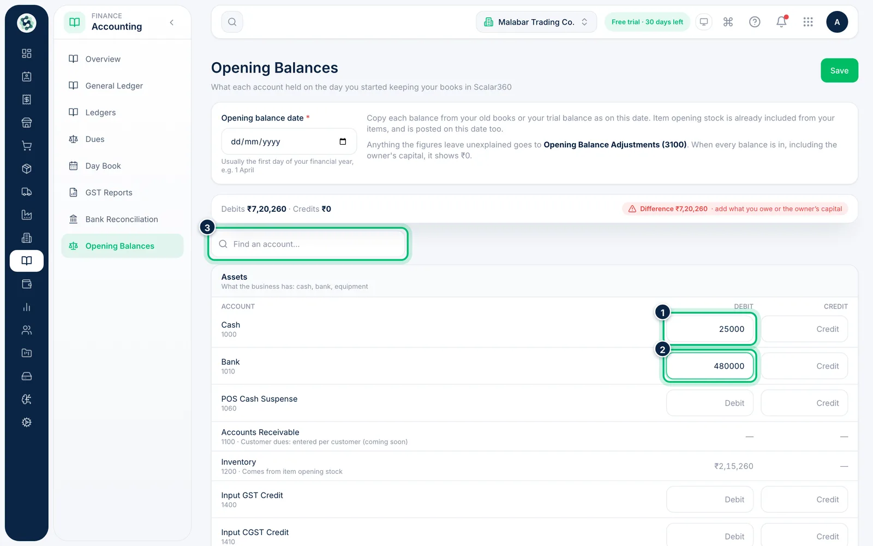Image resolution: width=873 pixels, height=546 pixels.
Task: Open the date picker calendar icon
Action: point(343,141)
